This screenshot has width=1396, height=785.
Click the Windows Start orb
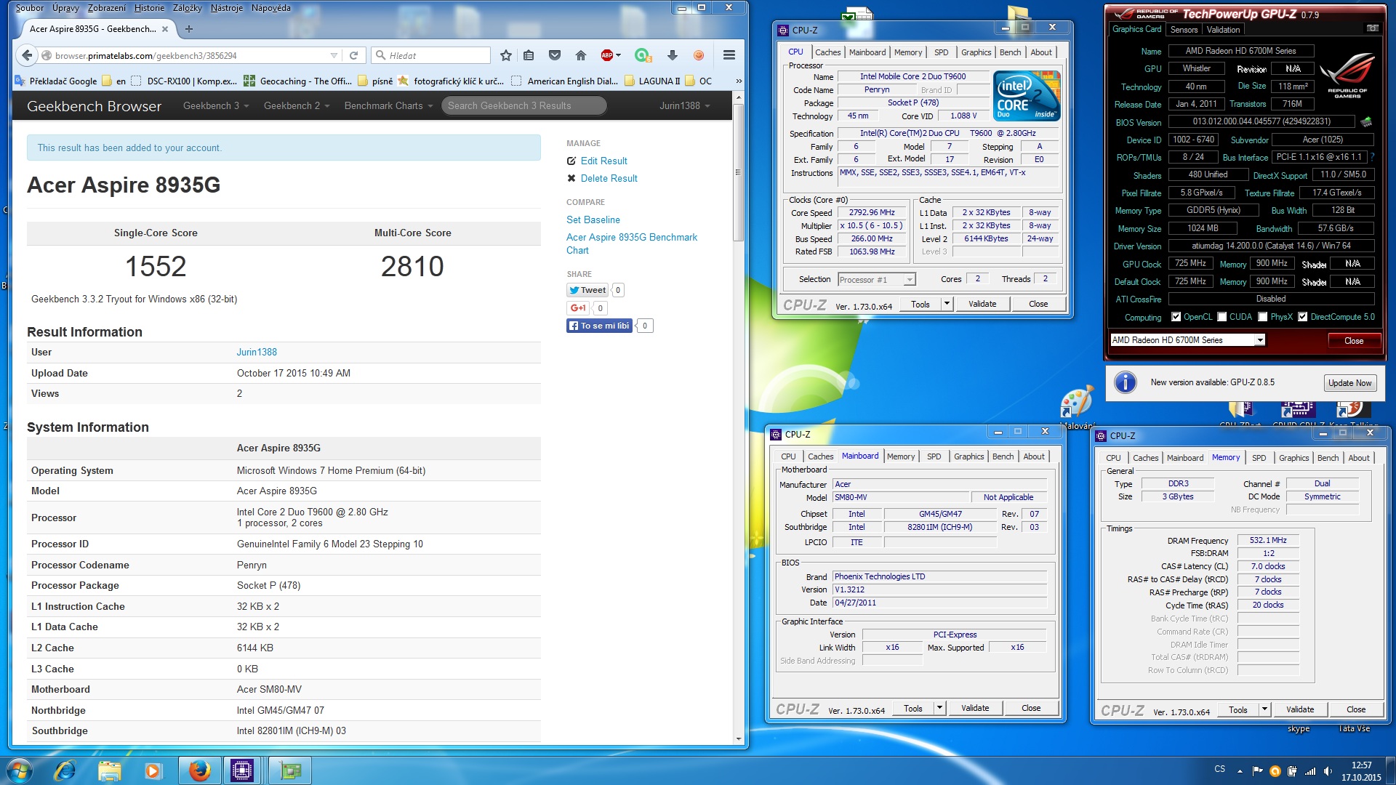[20, 770]
